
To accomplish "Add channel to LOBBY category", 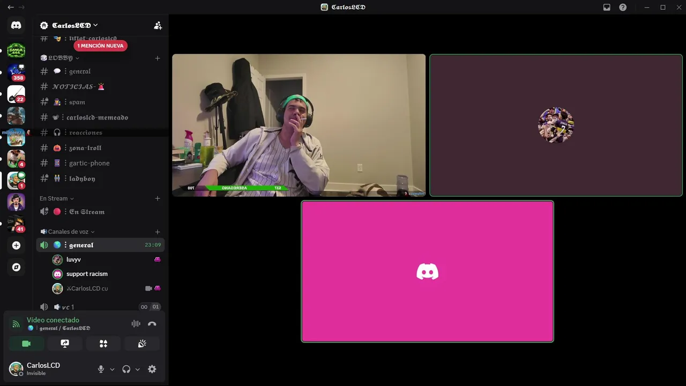I will 158,58.
